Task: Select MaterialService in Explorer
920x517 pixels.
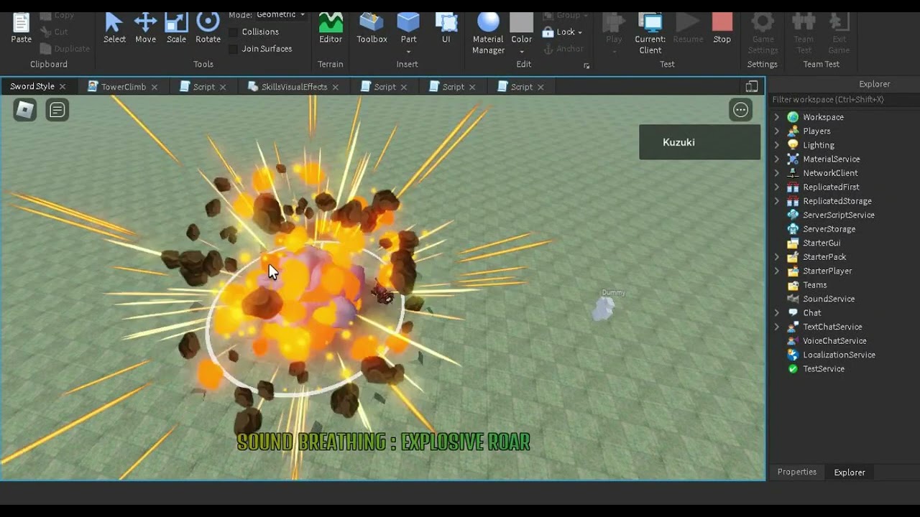Action: [831, 159]
